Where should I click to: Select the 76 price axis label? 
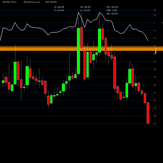[155, 38]
